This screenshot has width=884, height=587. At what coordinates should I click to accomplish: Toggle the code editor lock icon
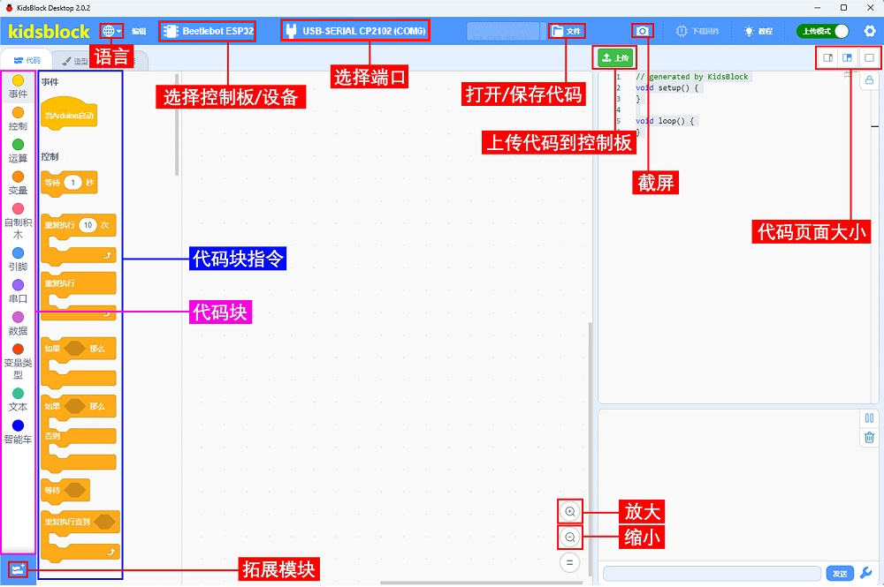pyautogui.click(x=869, y=80)
